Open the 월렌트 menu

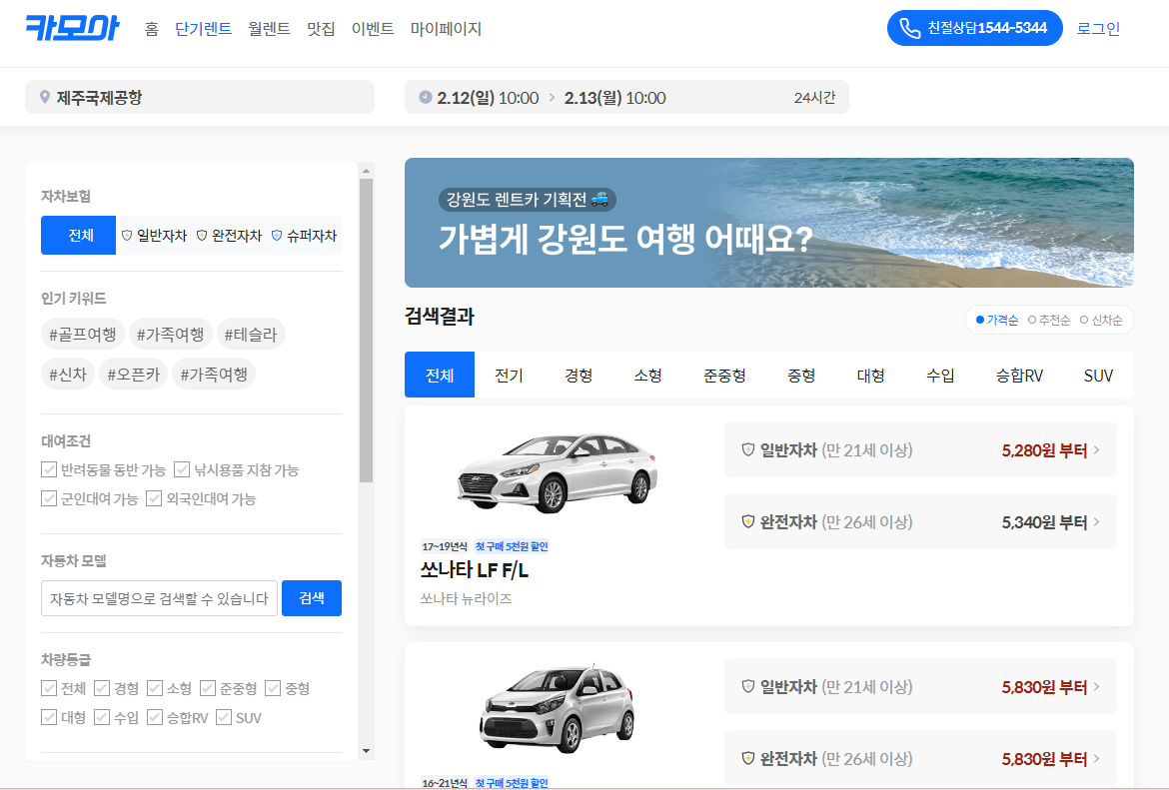pyautogui.click(x=269, y=28)
